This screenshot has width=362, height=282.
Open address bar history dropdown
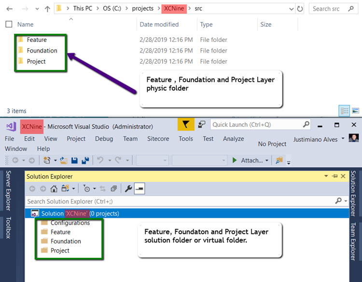click(x=292, y=9)
